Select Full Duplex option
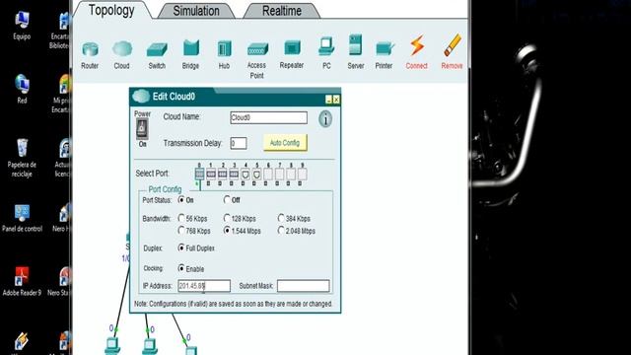This screenshot has width=631, height=355. 181,248
